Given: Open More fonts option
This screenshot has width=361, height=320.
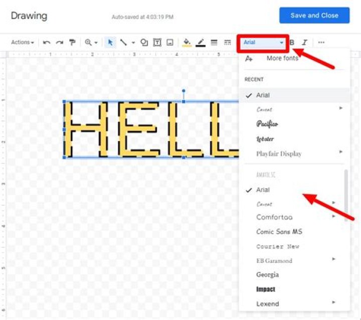Looking at the screenshot, I should click(282, 59).
